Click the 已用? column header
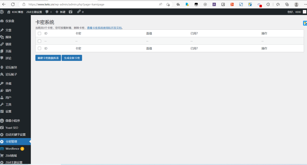This screenshot has width=307, height=165. [x=194, y=34]
